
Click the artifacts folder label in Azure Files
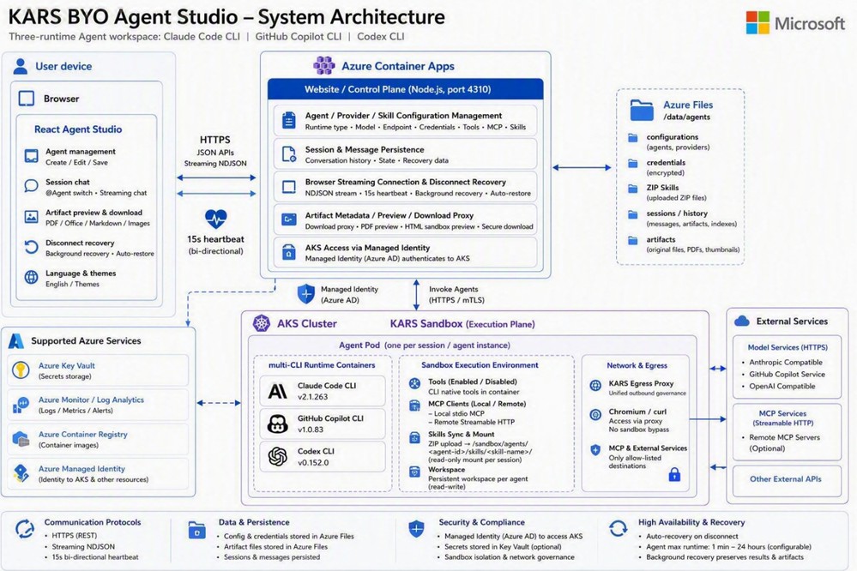click(661, 239)
